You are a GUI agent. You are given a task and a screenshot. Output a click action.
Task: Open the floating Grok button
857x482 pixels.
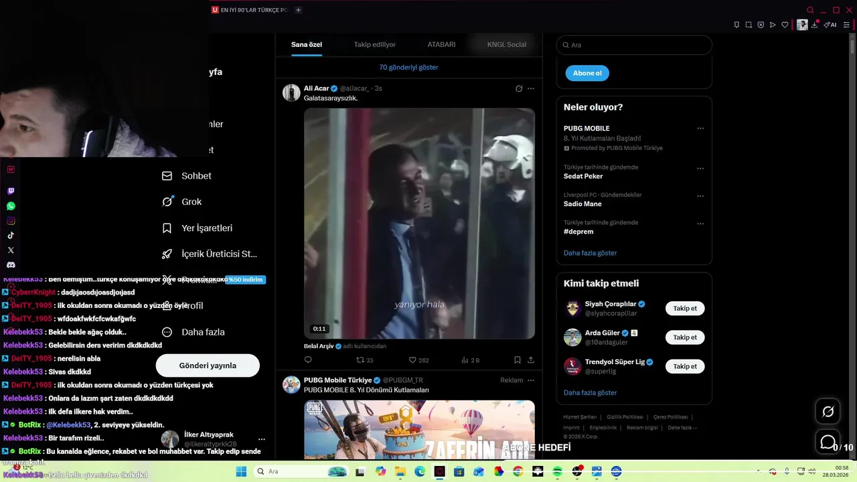click(828, 412)
